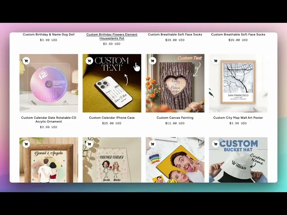Open first Custom Breathable Soft Face Socks link

click(175, 34)
